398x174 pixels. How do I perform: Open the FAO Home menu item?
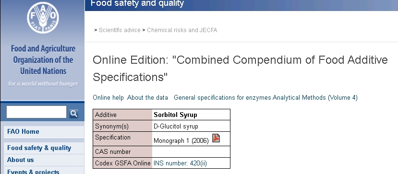coord(44,132)
